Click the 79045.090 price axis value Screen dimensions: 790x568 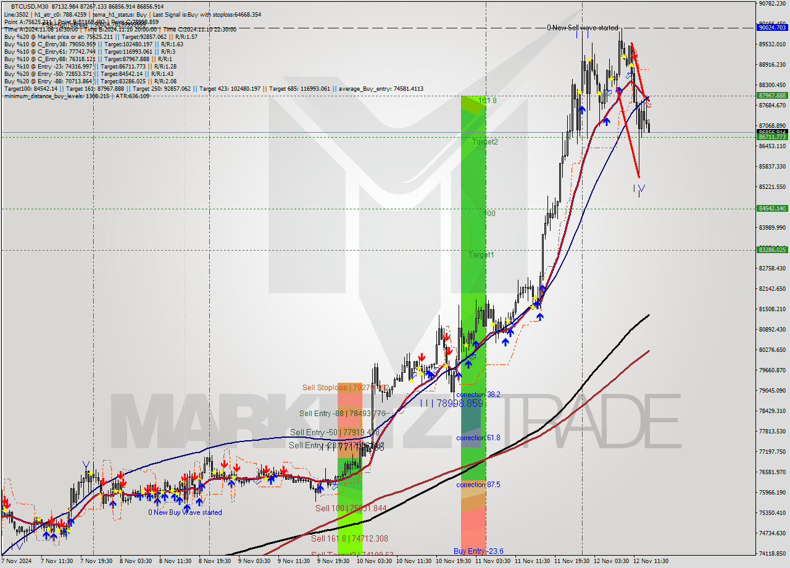point(772,391)
